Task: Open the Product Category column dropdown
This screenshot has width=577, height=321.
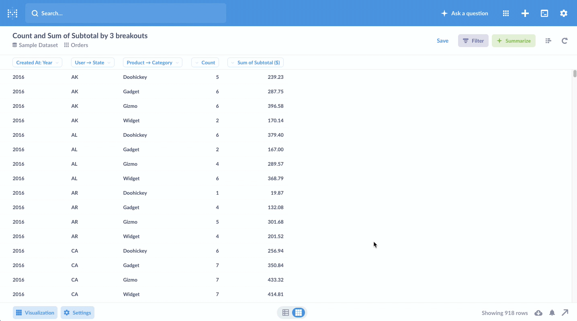Action: point(152,62)
